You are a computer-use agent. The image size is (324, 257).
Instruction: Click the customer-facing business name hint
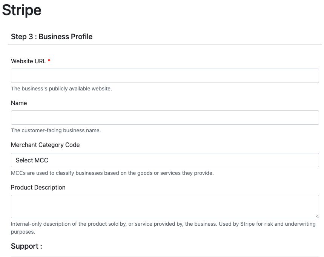(x=56, y=130)
